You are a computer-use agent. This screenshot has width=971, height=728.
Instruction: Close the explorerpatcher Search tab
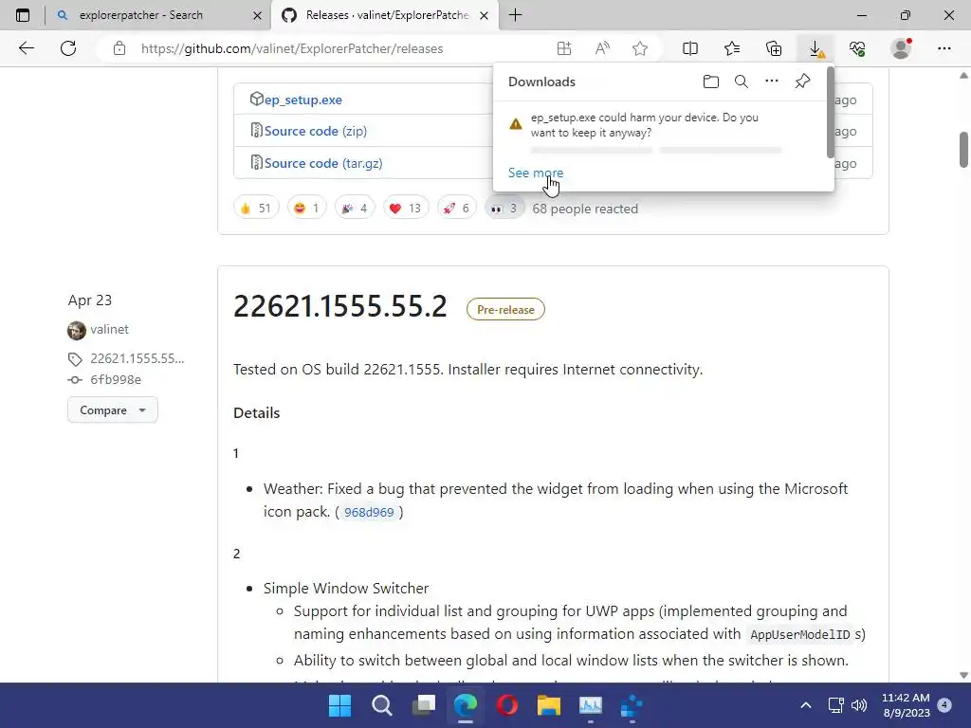(x=257, y=15)
